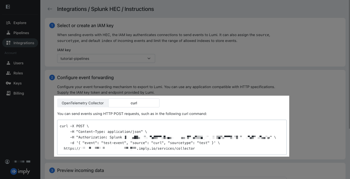
Task: Click the tutorial-pipelines dropdown chevron
Action: (149, 58)
